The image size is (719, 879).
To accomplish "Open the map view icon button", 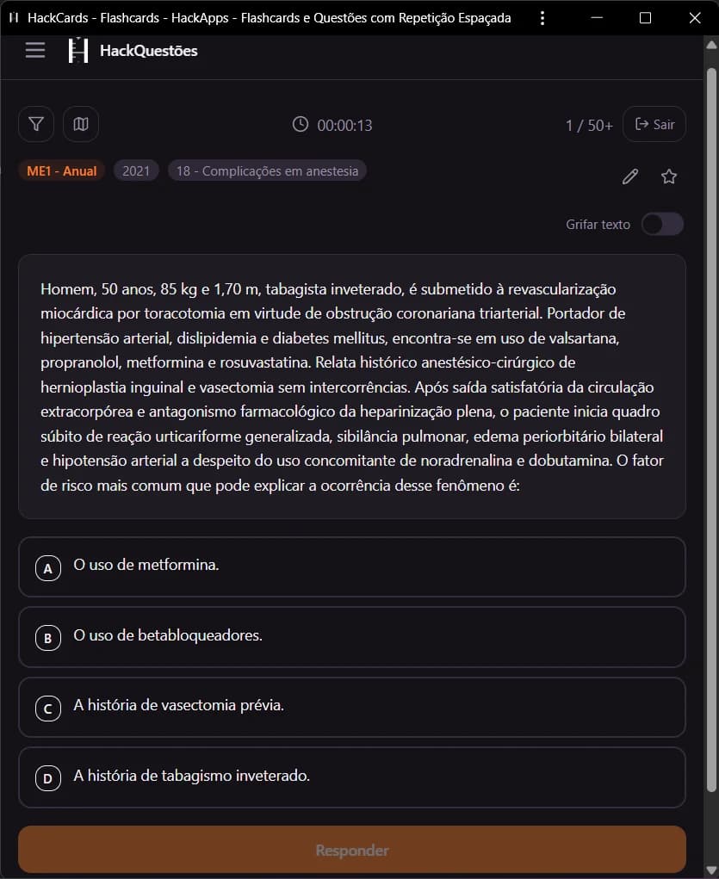I will (x=81, y=124).
